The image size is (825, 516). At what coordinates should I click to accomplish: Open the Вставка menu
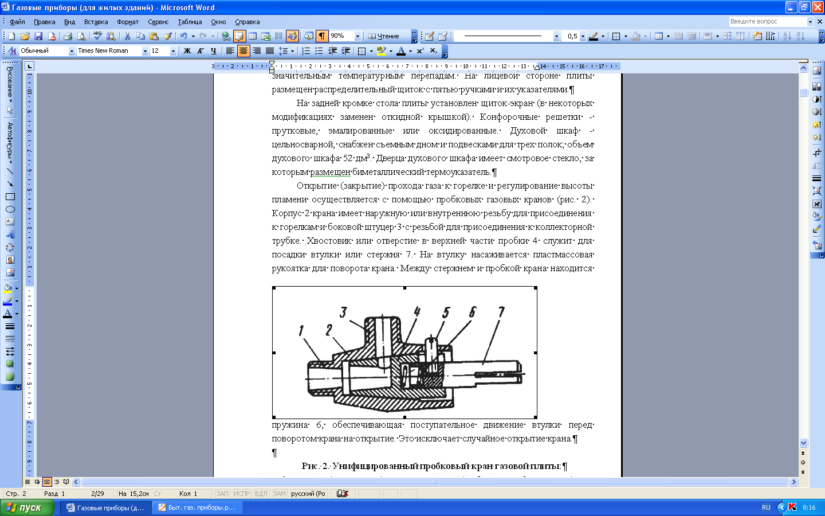click(x=96, y=22)
